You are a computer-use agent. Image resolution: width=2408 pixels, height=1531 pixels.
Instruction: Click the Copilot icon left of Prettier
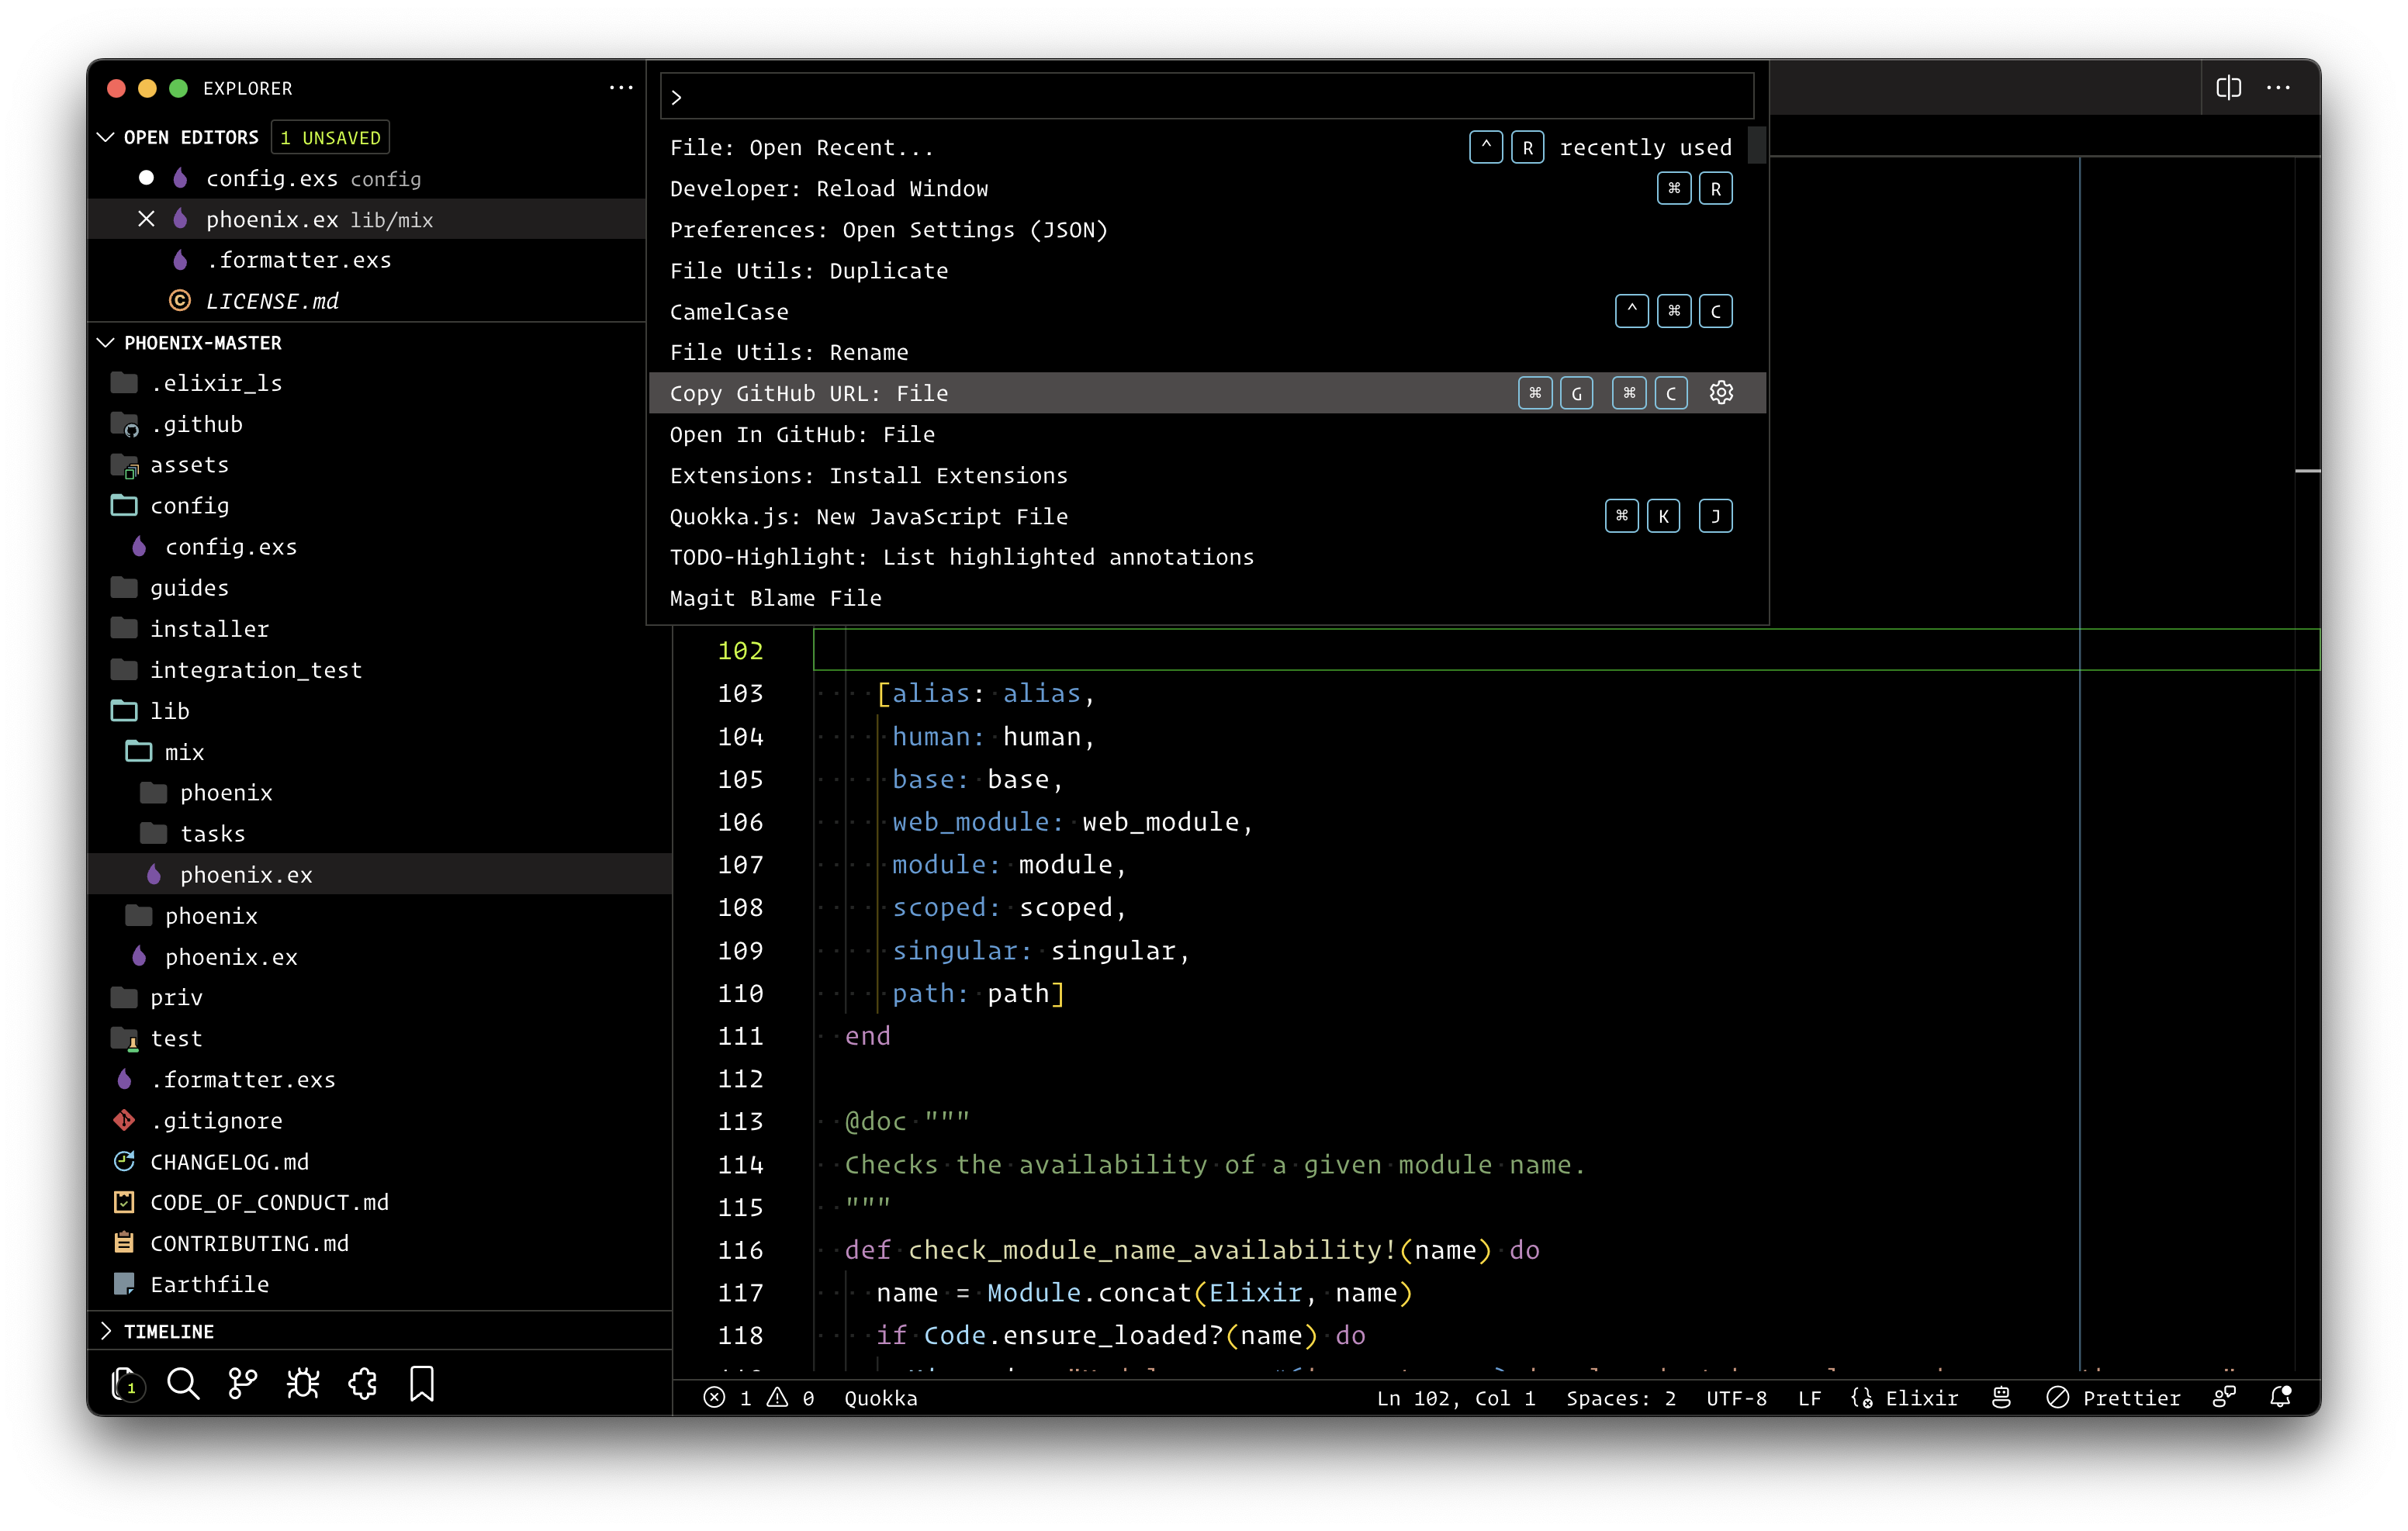pyautogui.click(x=2001, y=1398)
